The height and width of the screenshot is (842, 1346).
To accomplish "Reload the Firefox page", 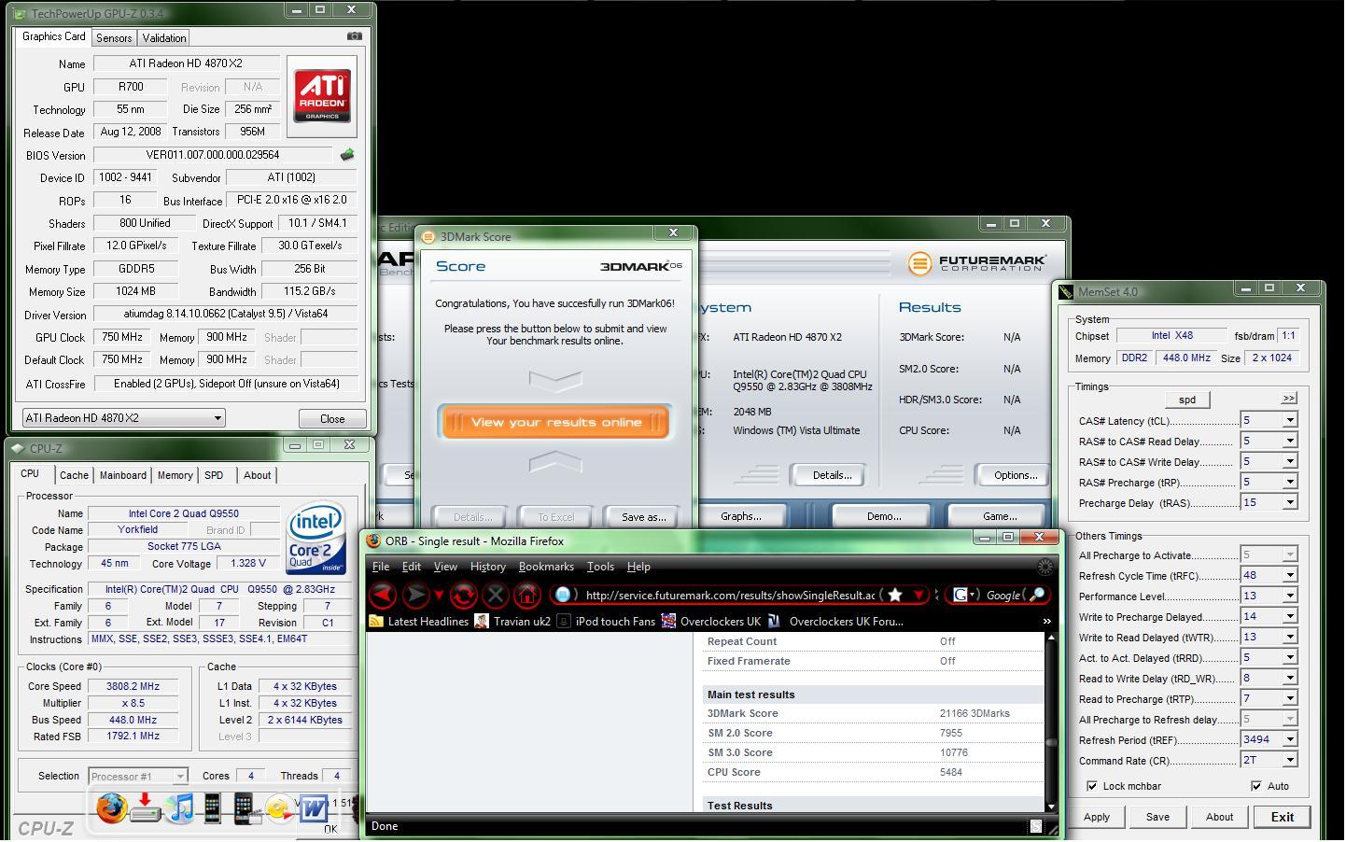I will click(x=463, y=595).
